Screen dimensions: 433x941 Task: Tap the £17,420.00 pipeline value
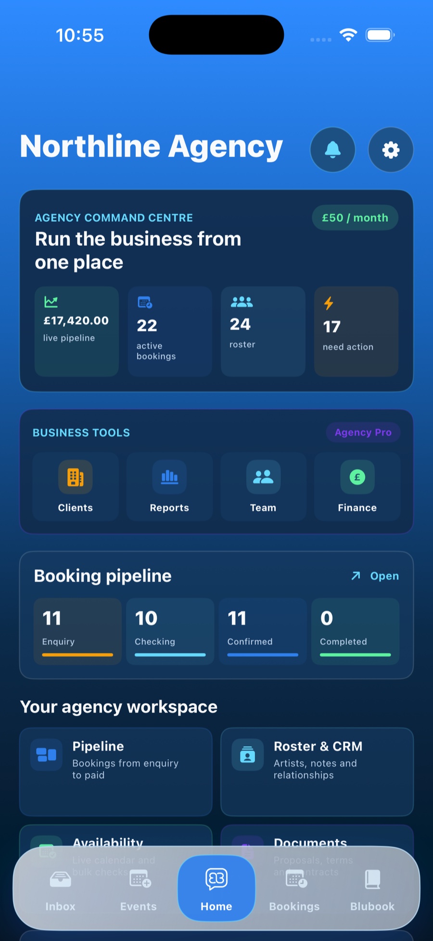click(x=76, y=321)
